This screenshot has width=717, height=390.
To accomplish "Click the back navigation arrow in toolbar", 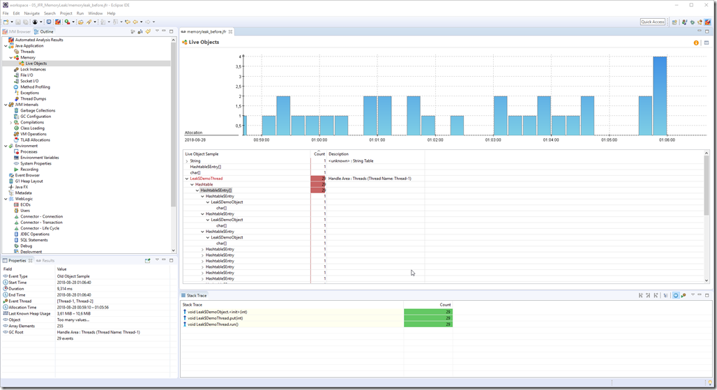I will [x=135, y=22].
